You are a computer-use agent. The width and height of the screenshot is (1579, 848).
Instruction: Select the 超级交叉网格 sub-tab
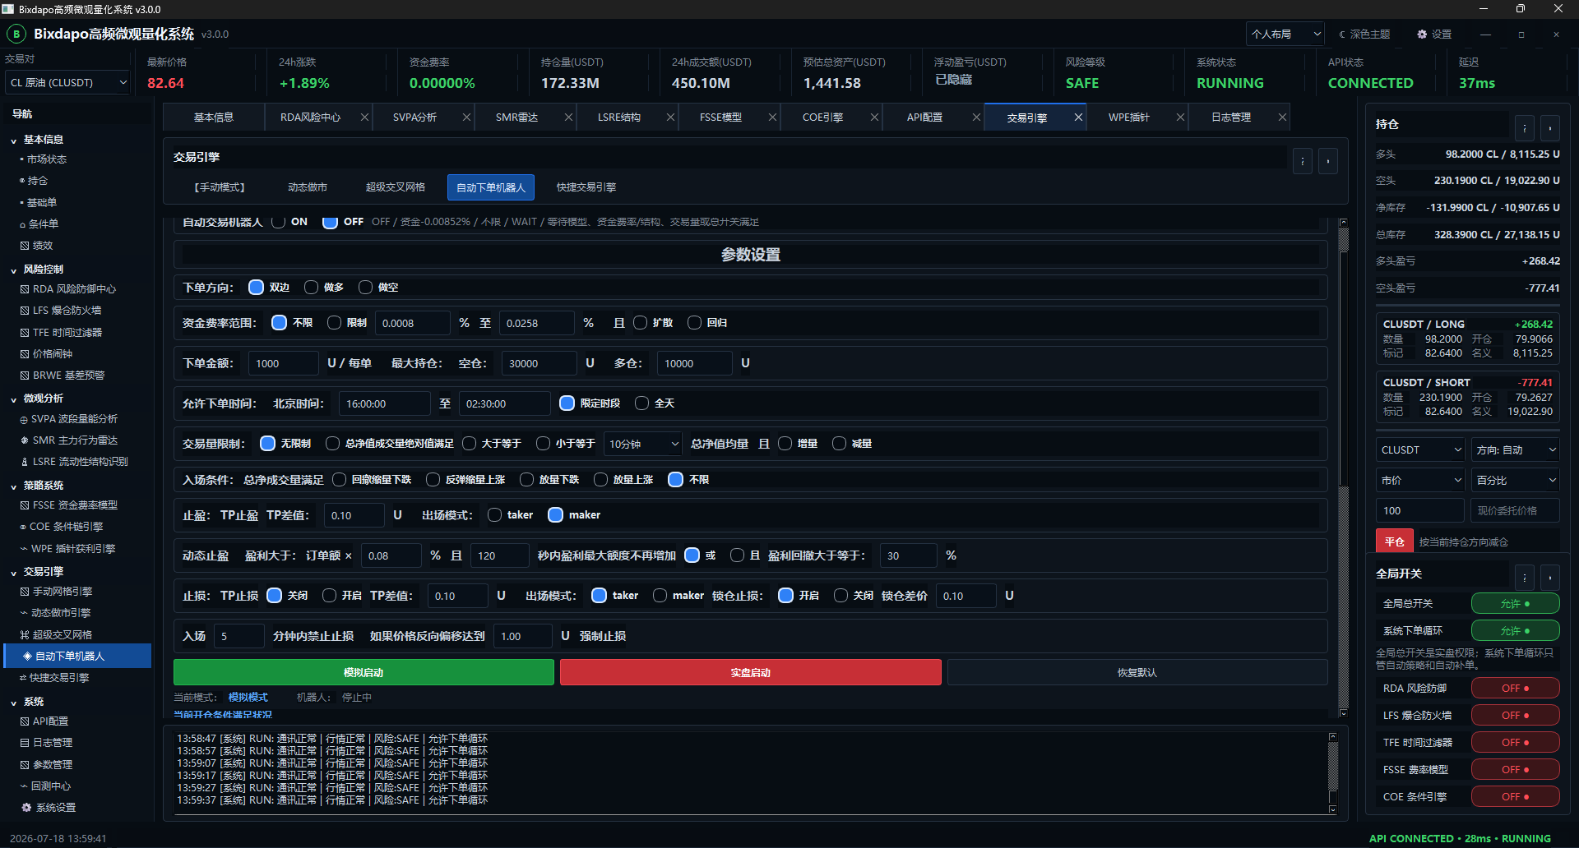396,187
